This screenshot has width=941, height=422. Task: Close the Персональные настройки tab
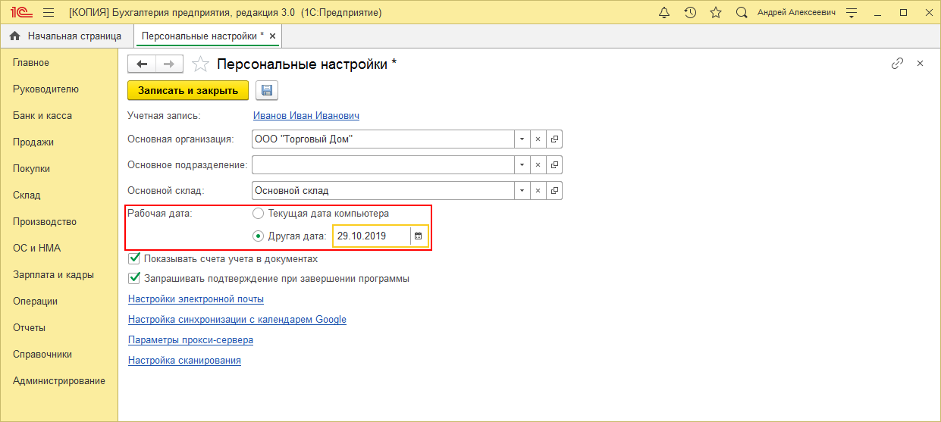click(x=273, y=36)
